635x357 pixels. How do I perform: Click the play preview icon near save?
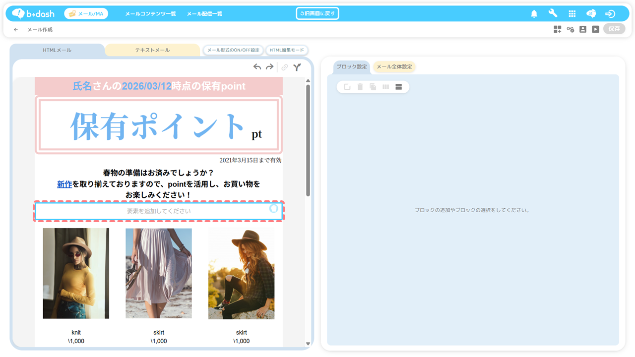tap(595, 29)
